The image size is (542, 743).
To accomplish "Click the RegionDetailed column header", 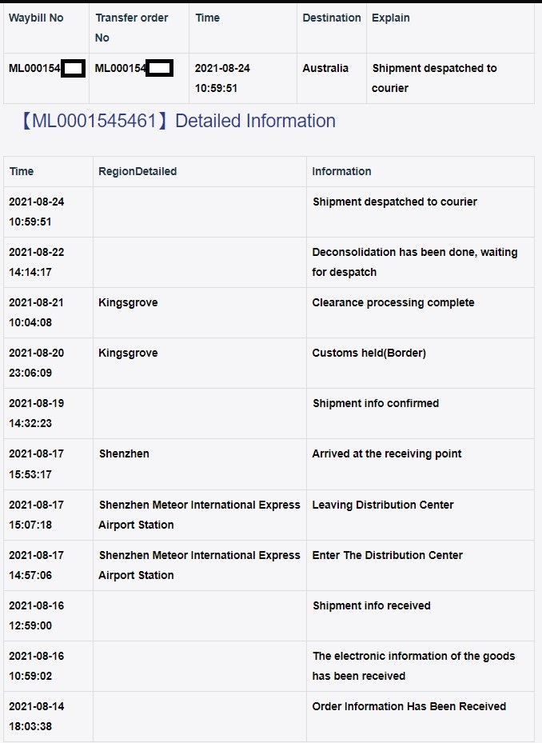I will (137, 171).
